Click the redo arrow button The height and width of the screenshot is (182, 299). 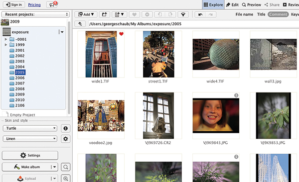(211, 14)
